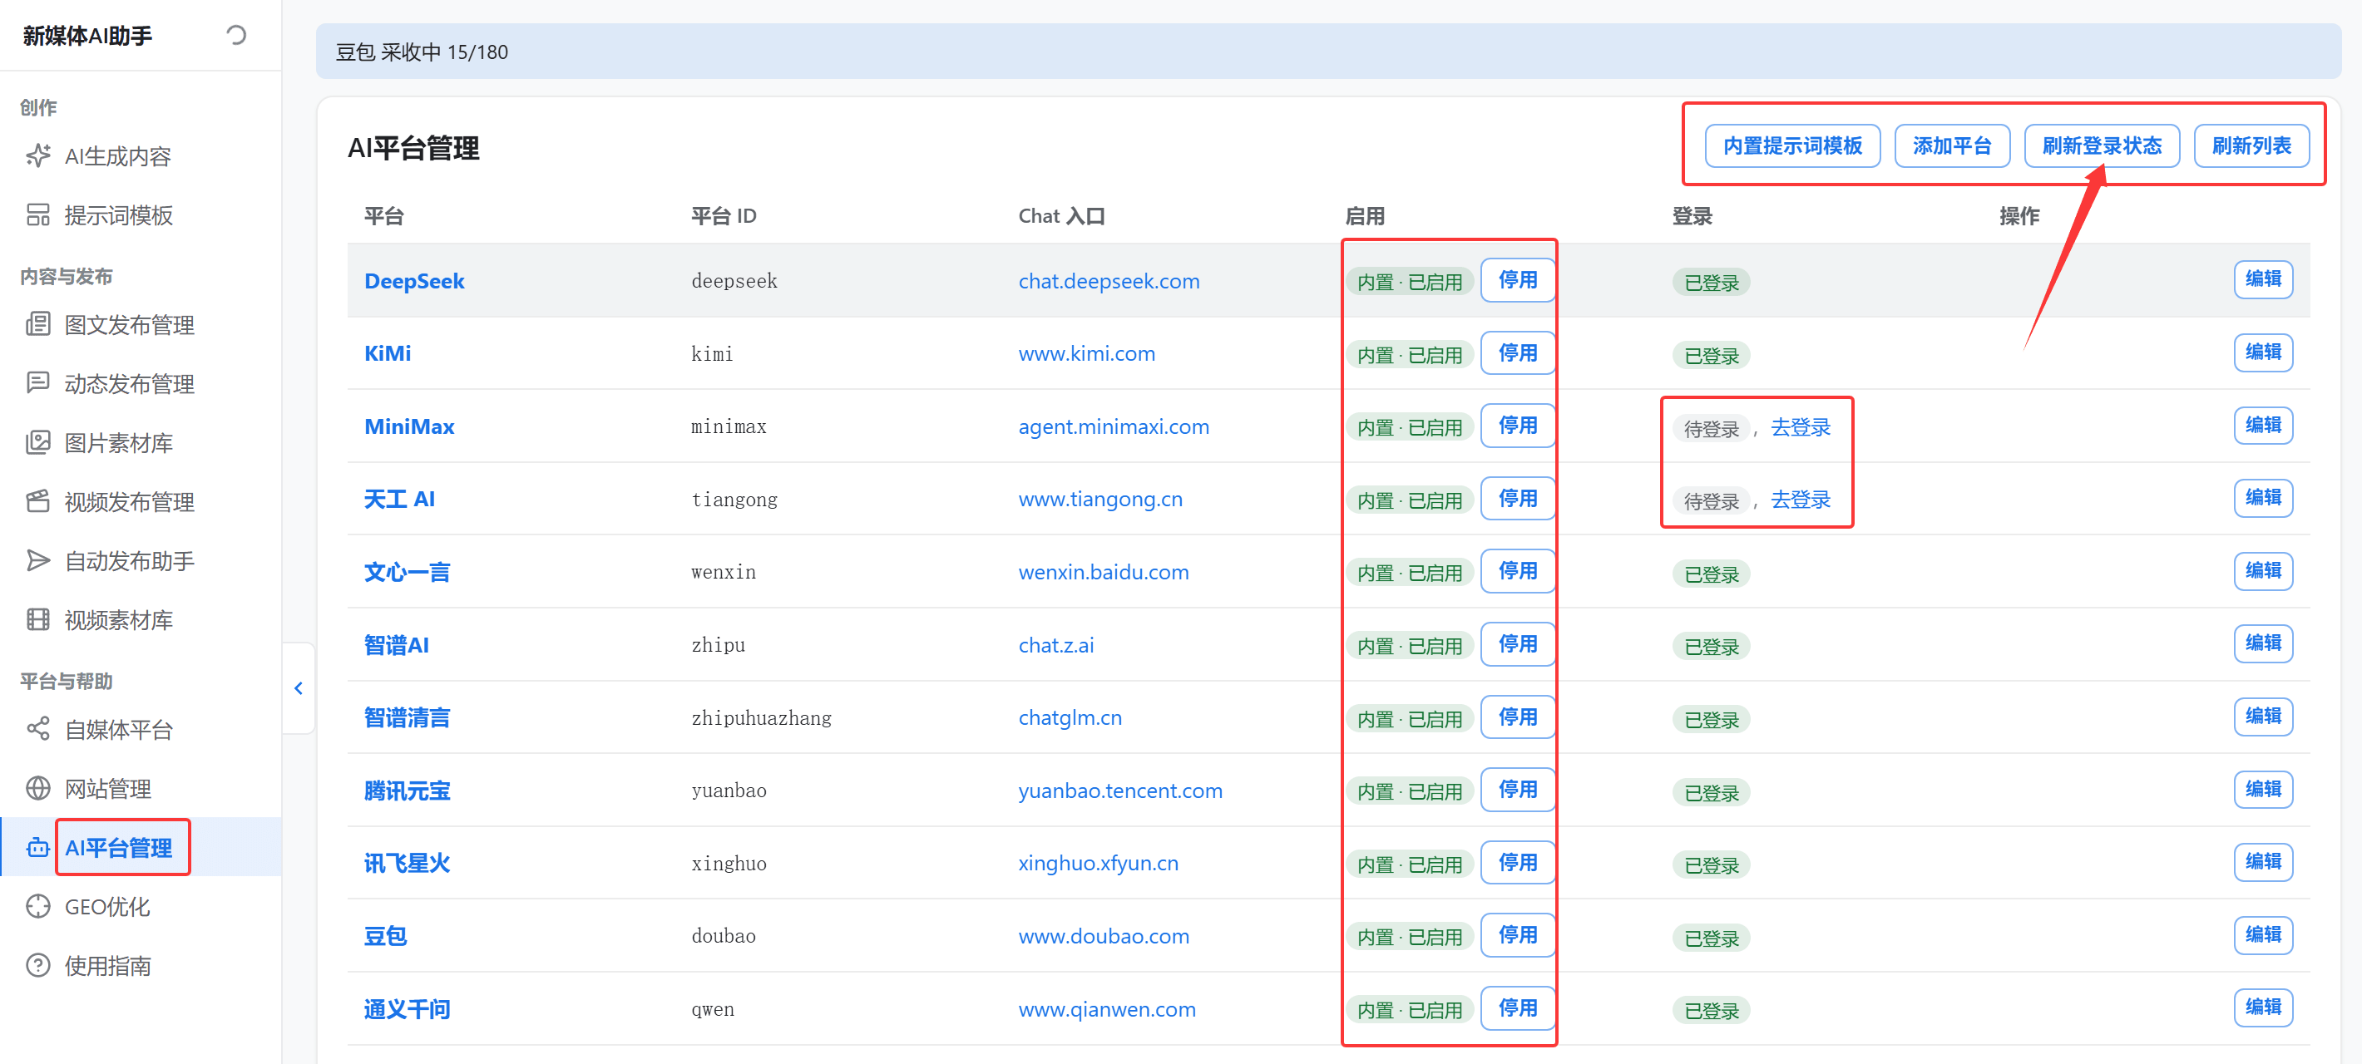Open 动态发布管理 menu item
The image size is (2362, 1064).
[141, 383]
